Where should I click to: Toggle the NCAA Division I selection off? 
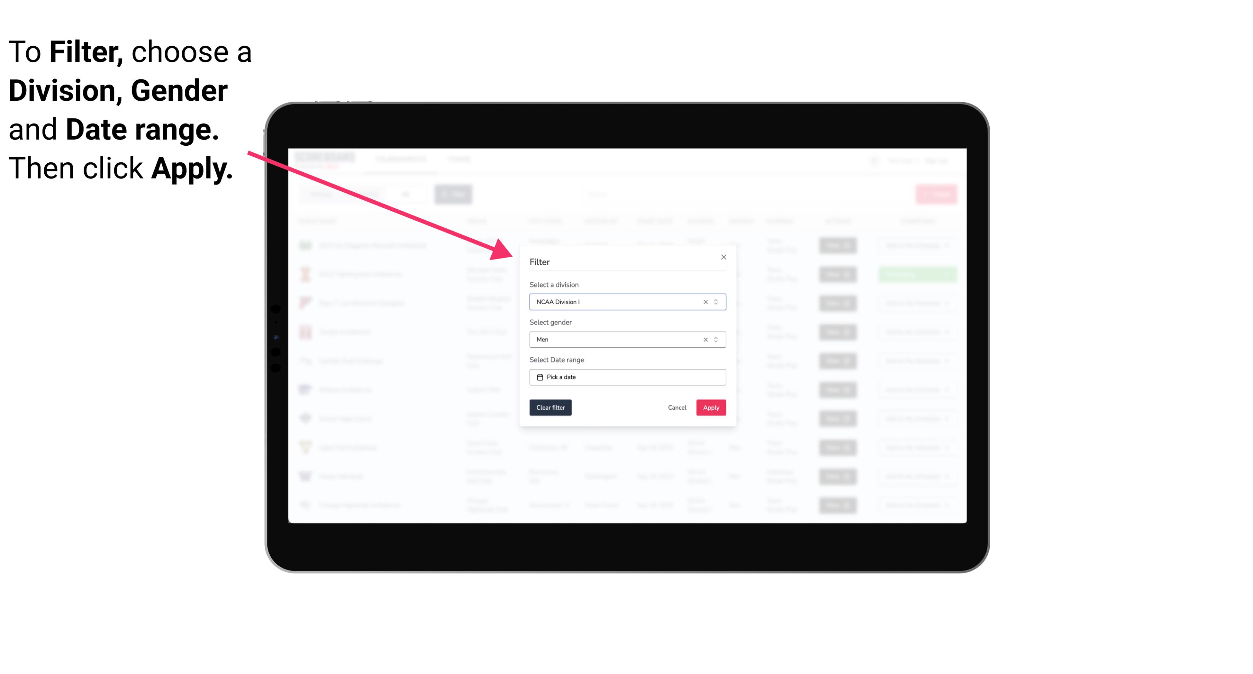706,301
